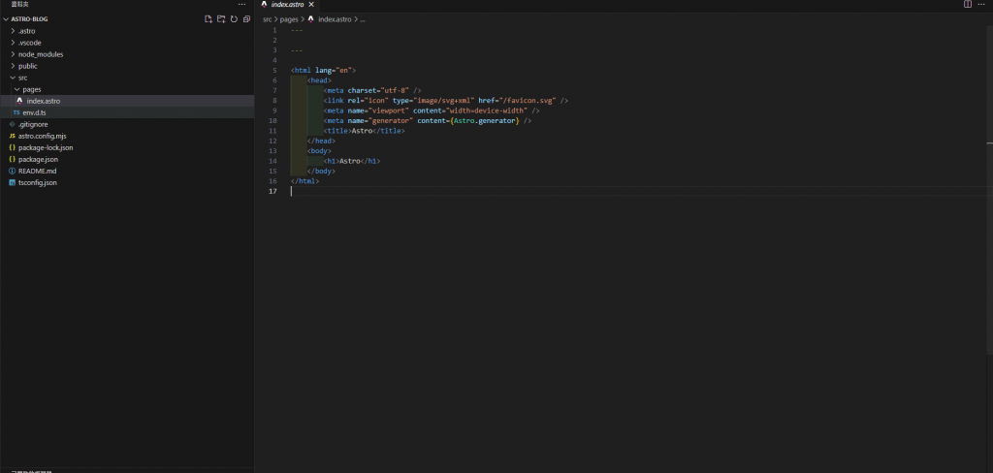The width and height of the screenshot is (993, 473).
Task: Collapse all folders in explorer
Action: tap(247, 19)
